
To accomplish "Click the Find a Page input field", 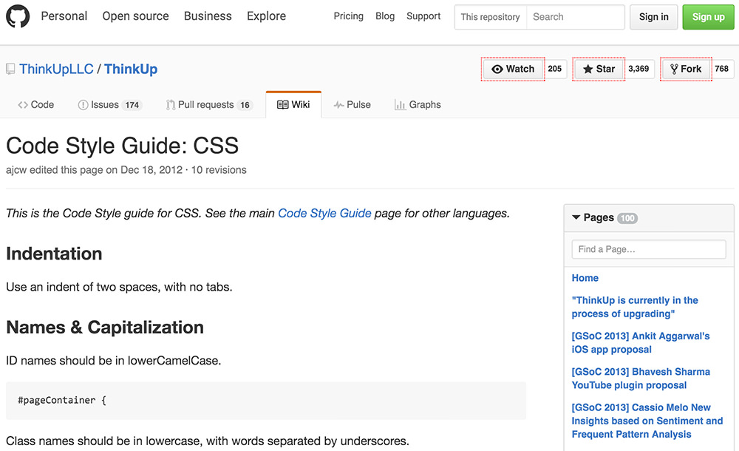I will point(648,249).
